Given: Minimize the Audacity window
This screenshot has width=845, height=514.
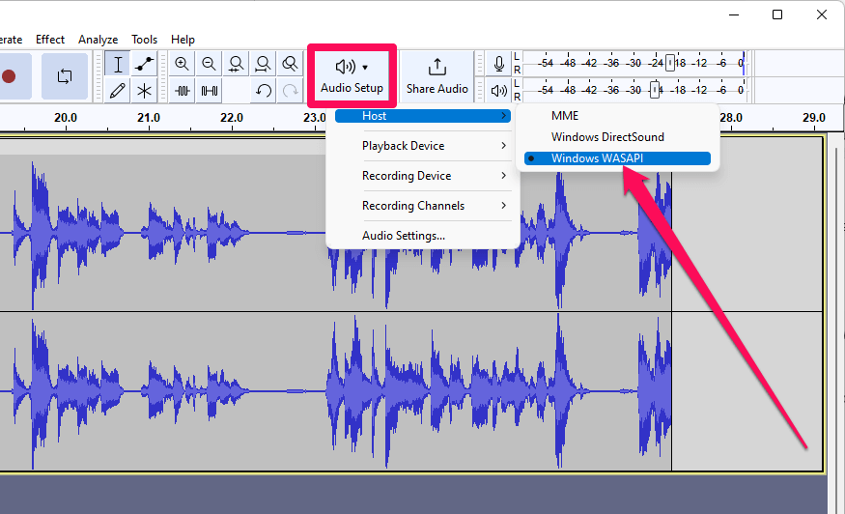Looking at the screenshot, I should (x=733, y=14).
